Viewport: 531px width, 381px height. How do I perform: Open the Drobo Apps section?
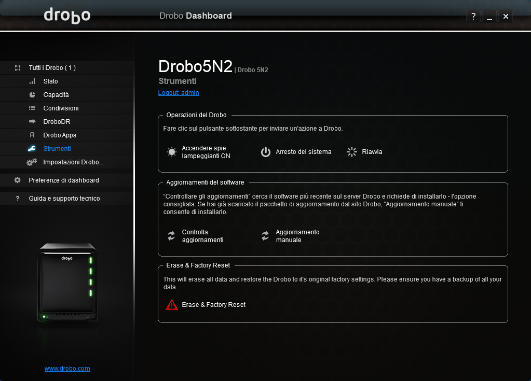point(60,135)
